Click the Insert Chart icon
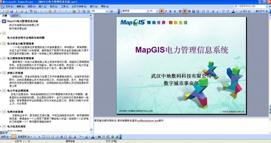This screenshot has width=271, height=143. [x=74, y=11]
